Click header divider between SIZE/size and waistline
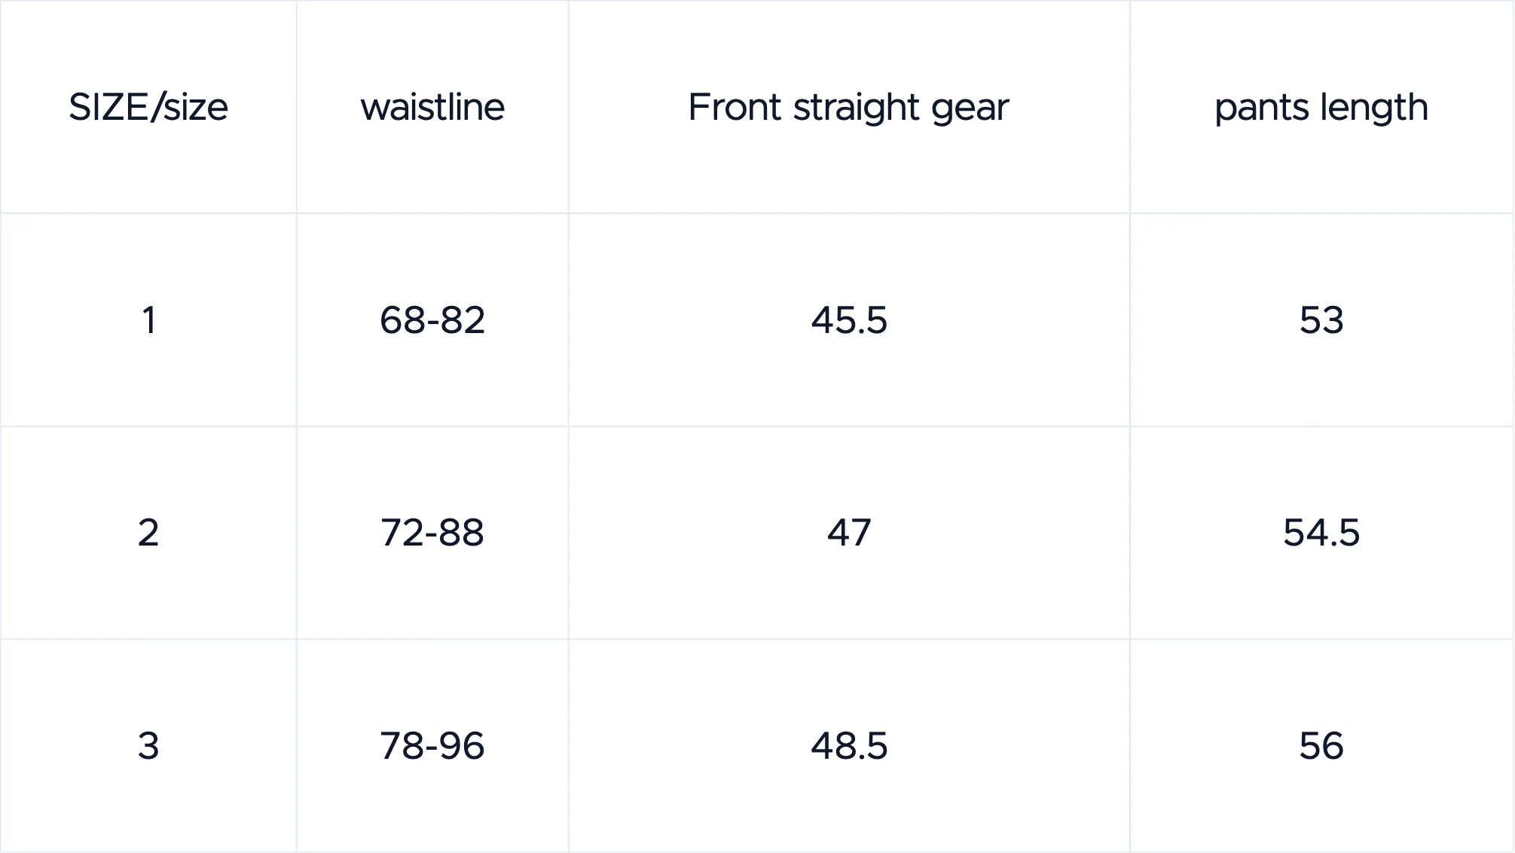Viewport: 1515px width, 853px height. click(x=297, y=107)
